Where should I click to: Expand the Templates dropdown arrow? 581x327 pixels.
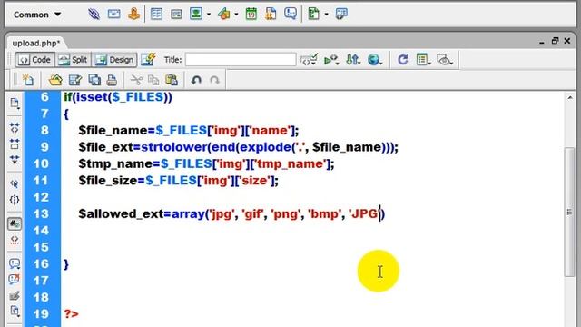(x=327, y=15)
